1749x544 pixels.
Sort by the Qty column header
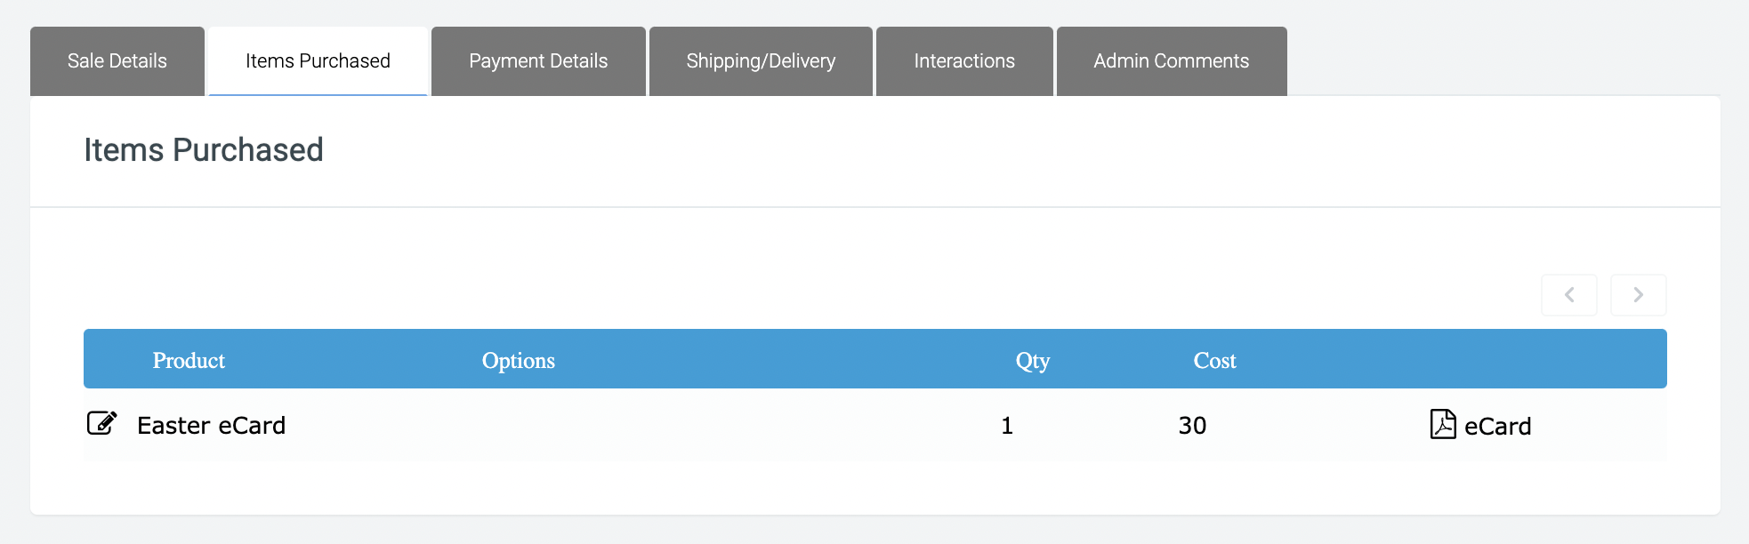point(1033,361)
